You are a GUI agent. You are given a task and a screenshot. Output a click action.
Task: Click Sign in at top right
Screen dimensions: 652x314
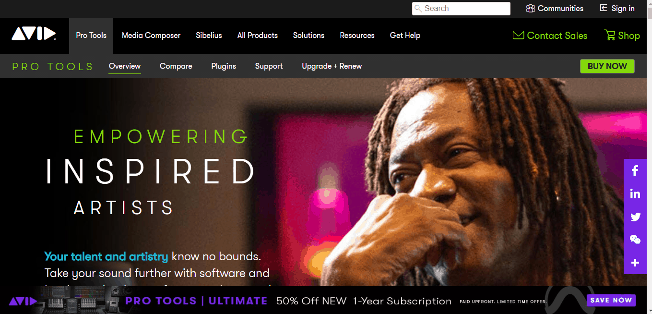(x=617, y=9)
